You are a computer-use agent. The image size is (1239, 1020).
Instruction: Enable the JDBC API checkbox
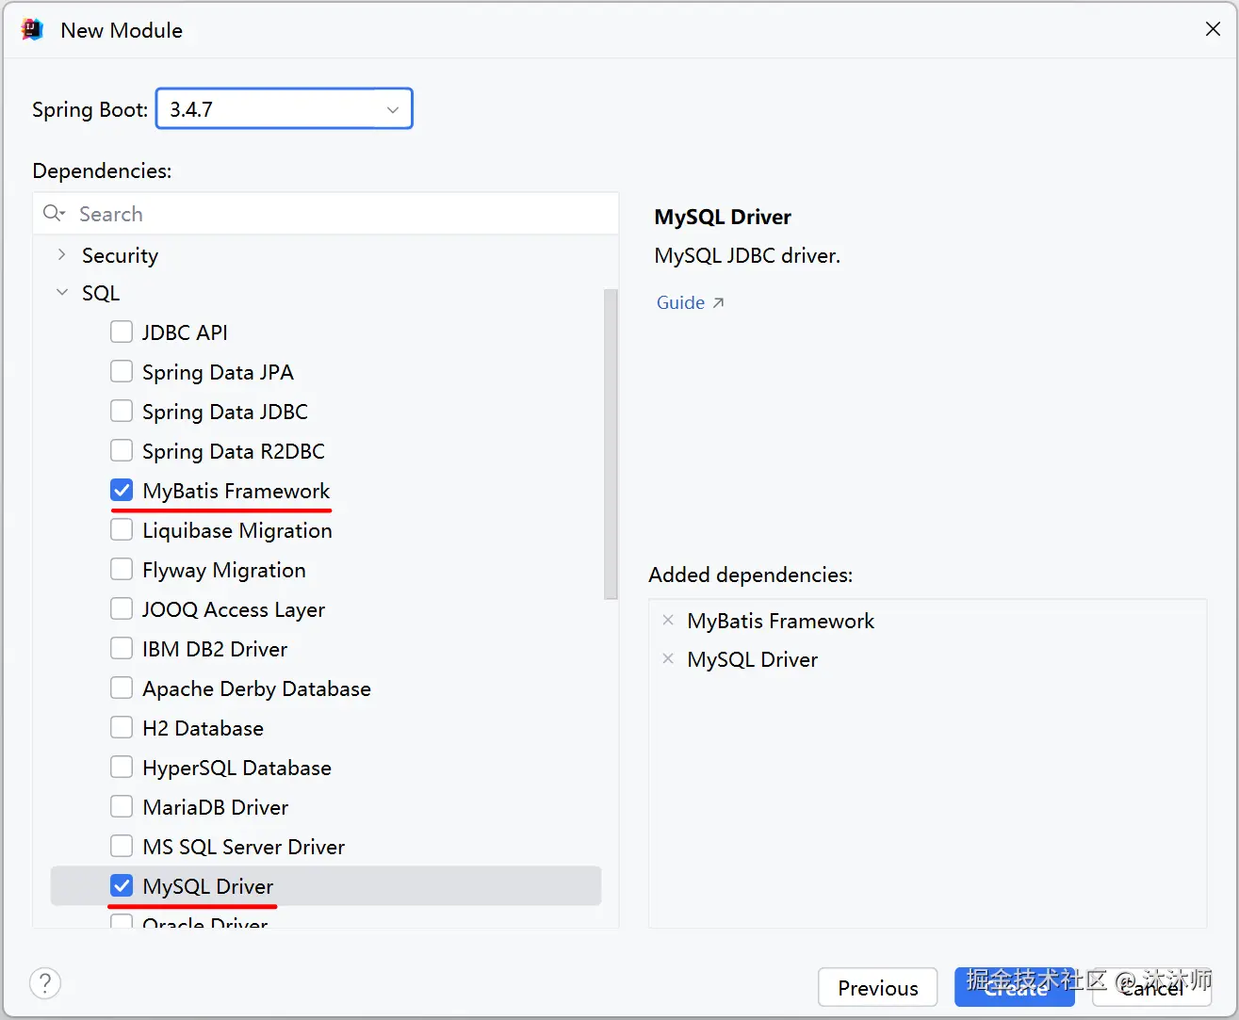122,332
